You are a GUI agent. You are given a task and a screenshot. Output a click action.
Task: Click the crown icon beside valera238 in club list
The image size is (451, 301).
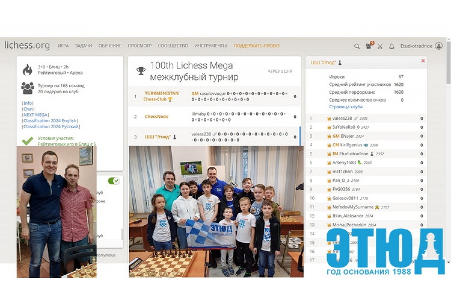tap(328, 118)
